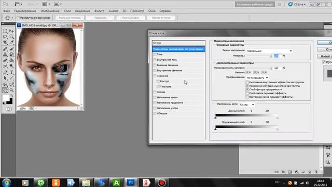Select the 3D Object Rotate tool
This screenshot has width=332, height=187.
click(5, 85)
